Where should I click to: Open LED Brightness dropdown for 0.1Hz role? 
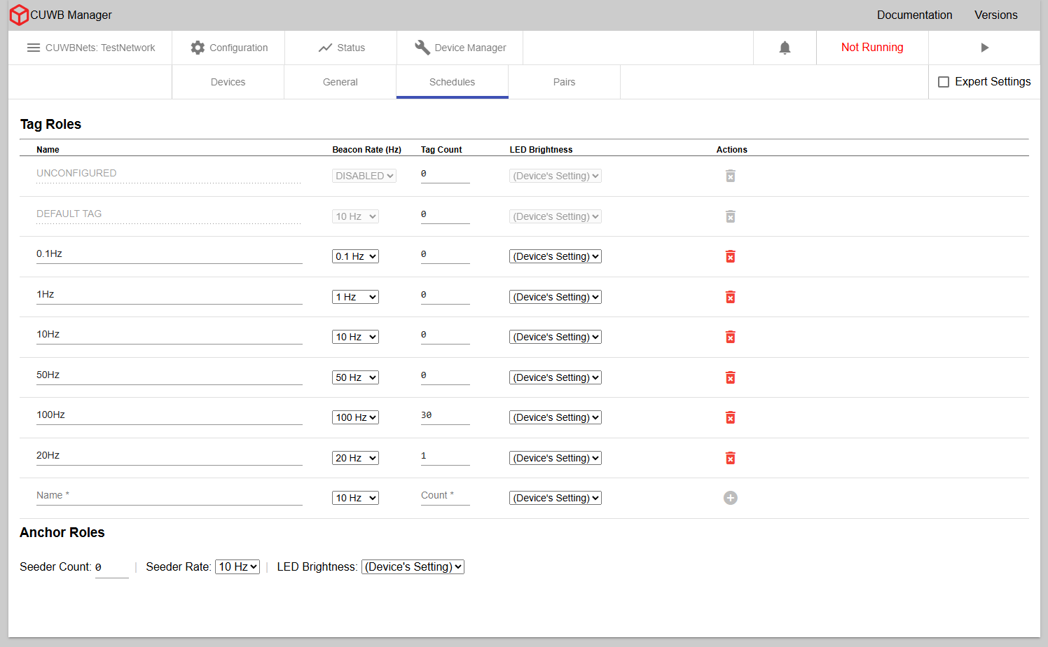pyautogui.click(x=556, y=256)
